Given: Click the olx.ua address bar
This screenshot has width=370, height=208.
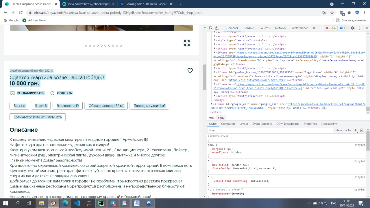Looking at the screenshot, I should pyautogui.click(x=173, y=13).
